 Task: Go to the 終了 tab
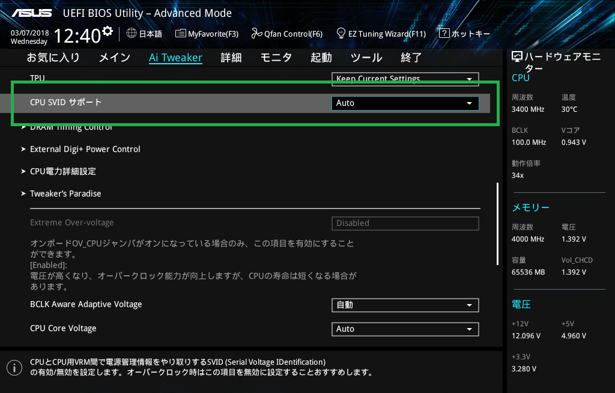411,58
